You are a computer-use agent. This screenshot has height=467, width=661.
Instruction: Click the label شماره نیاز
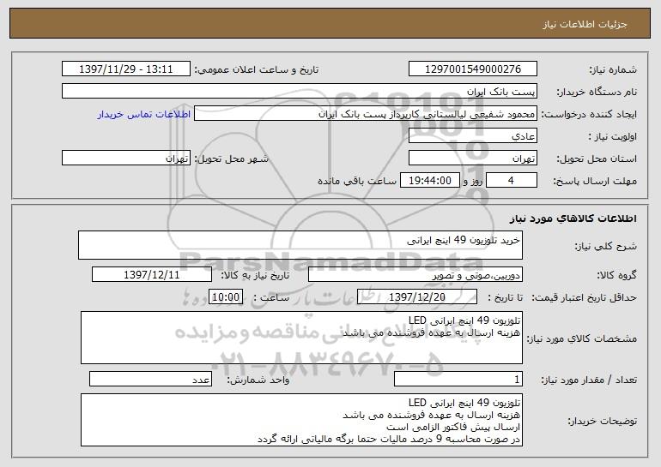pyautogui.click(x=613, y=69)
